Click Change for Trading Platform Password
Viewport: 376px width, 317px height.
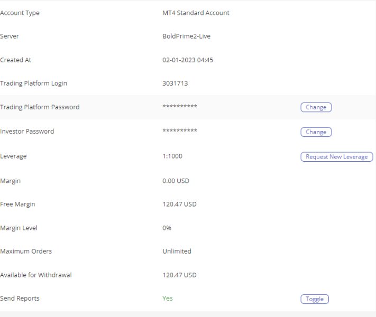click(x=316, y=107)
